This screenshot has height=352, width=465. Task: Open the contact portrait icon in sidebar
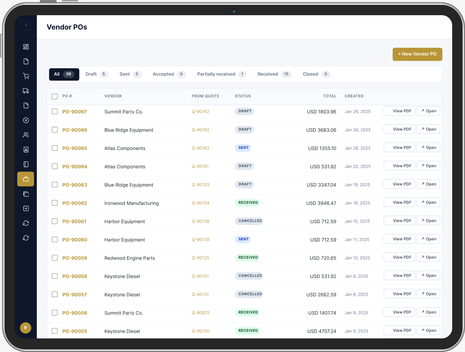click(x=26, y=150)
